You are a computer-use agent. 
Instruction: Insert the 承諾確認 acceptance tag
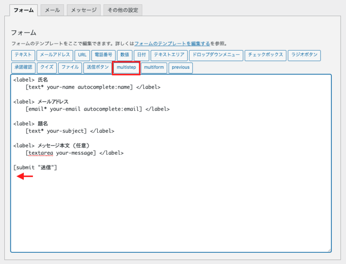point(23,67)
